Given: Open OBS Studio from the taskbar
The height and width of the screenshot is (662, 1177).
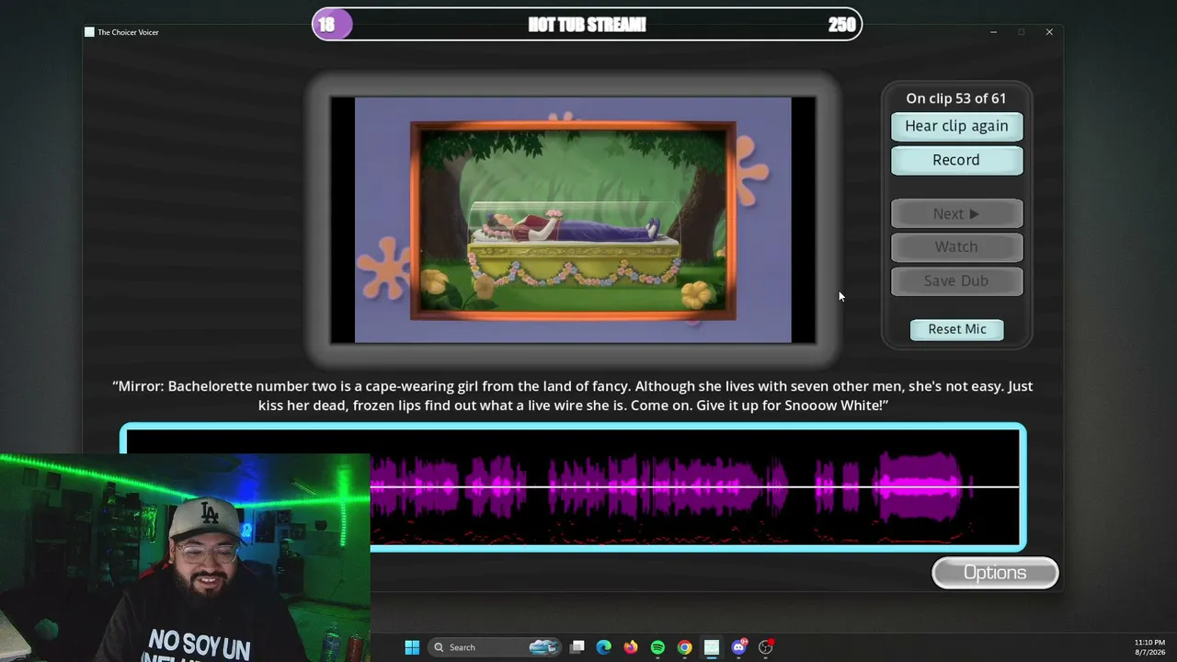Looking at the screenshot, I should click(765, 647).
